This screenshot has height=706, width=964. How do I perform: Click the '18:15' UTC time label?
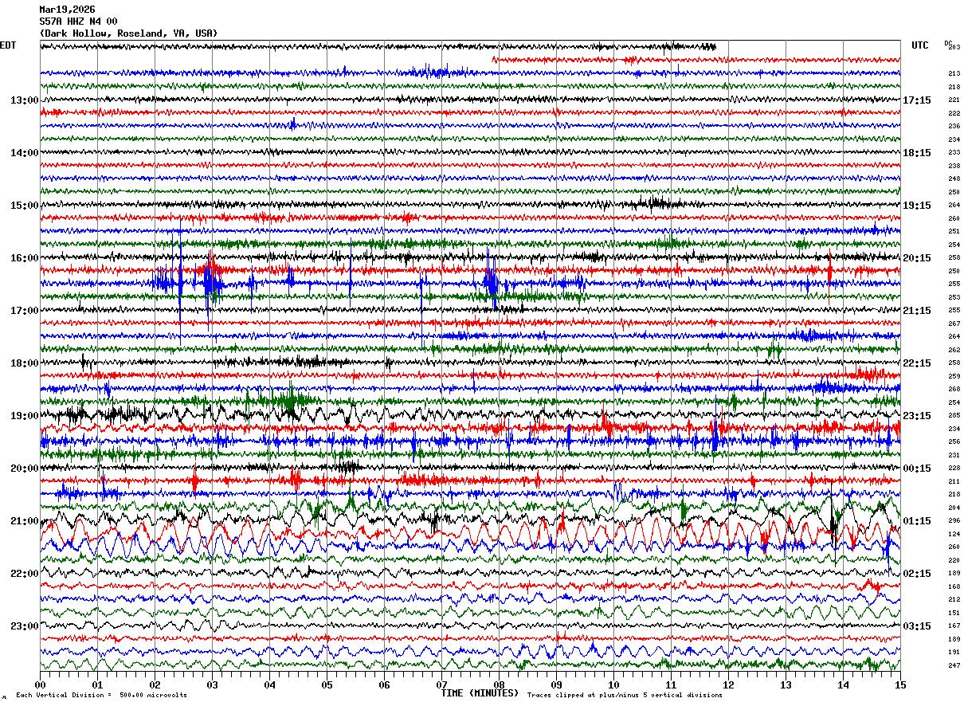pyautogui.click(x=917, y=153)
